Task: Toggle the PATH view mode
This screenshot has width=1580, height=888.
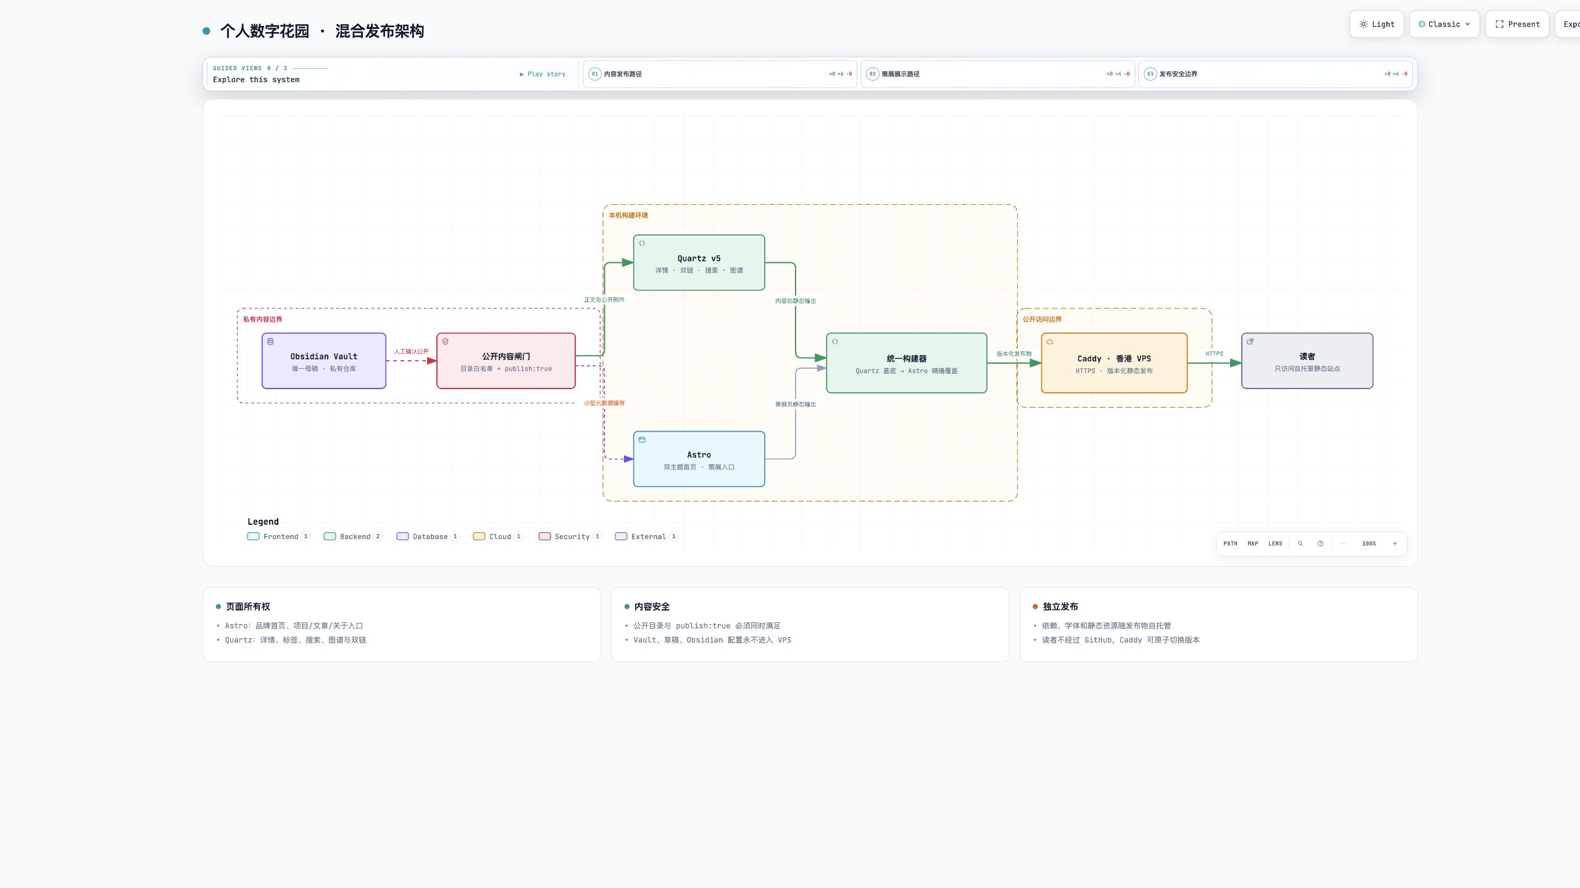Action: click(1230, 543)
